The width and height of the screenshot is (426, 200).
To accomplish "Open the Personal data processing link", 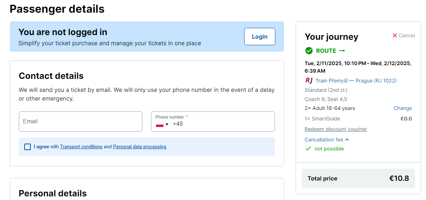I will point(139,147).
